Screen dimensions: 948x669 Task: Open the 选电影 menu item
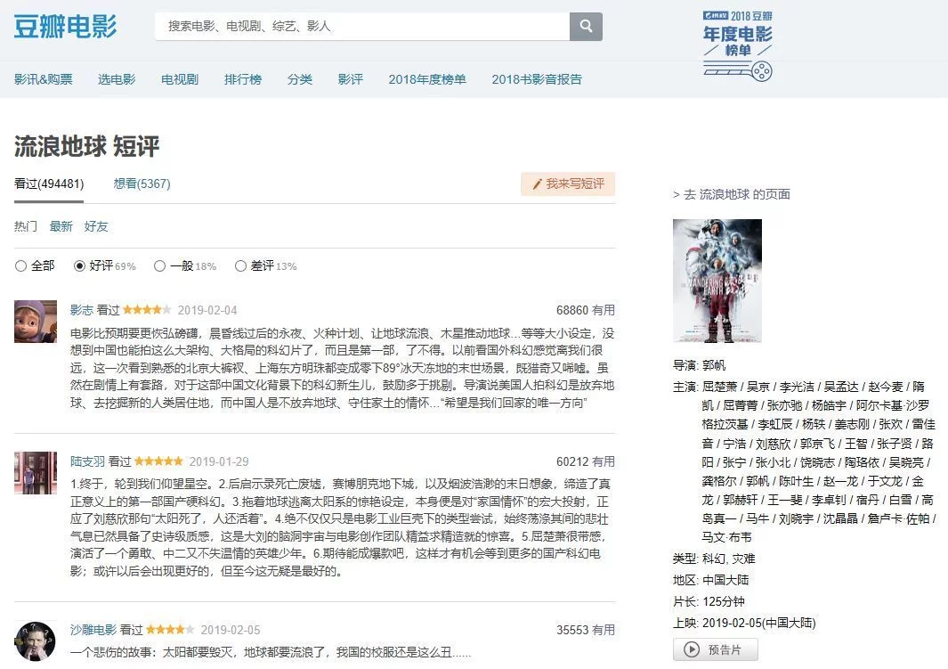[x=117, y=79]
